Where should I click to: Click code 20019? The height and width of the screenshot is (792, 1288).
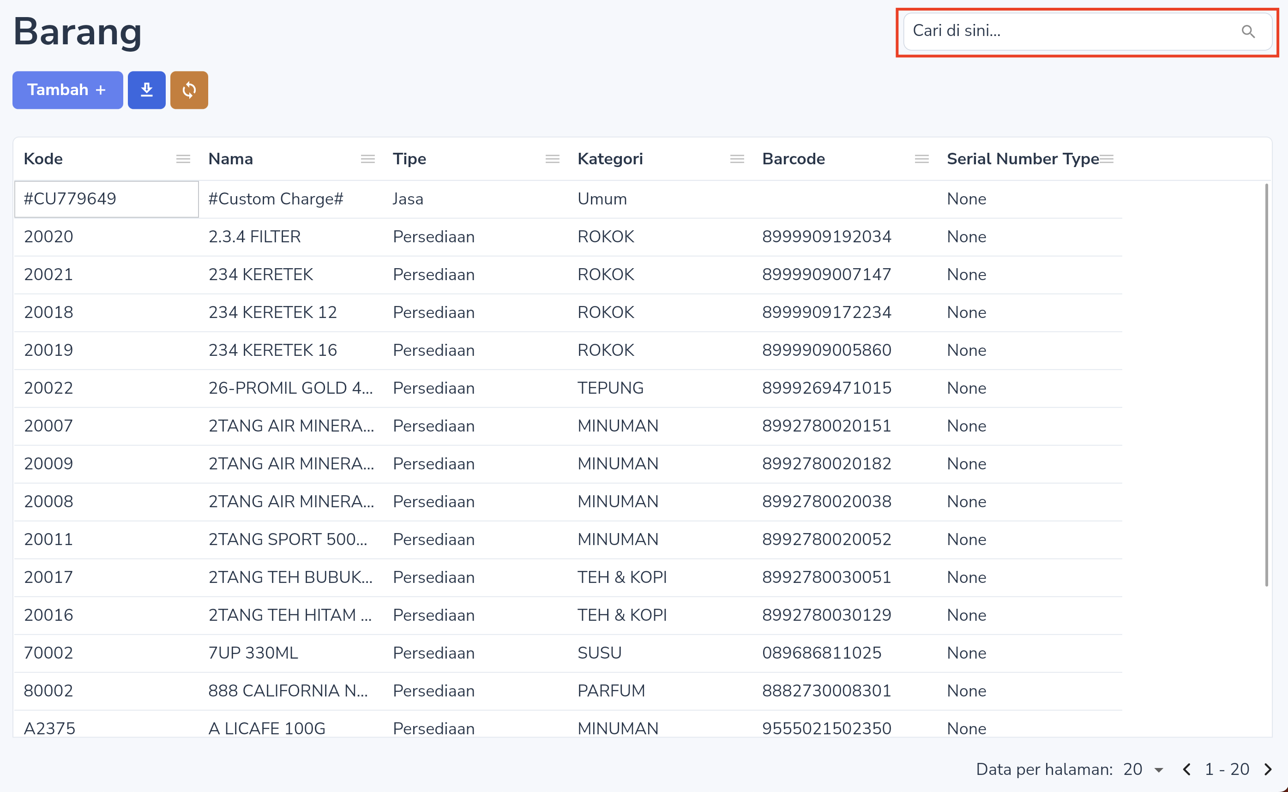coord(48,350)
